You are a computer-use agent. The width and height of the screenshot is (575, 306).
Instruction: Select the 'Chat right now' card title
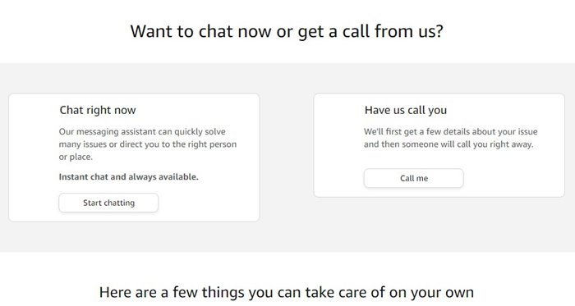[98, 110]
